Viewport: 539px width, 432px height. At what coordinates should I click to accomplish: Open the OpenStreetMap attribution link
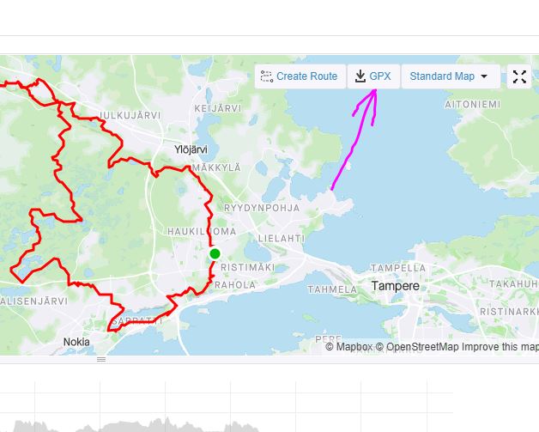tap(417, 347)
